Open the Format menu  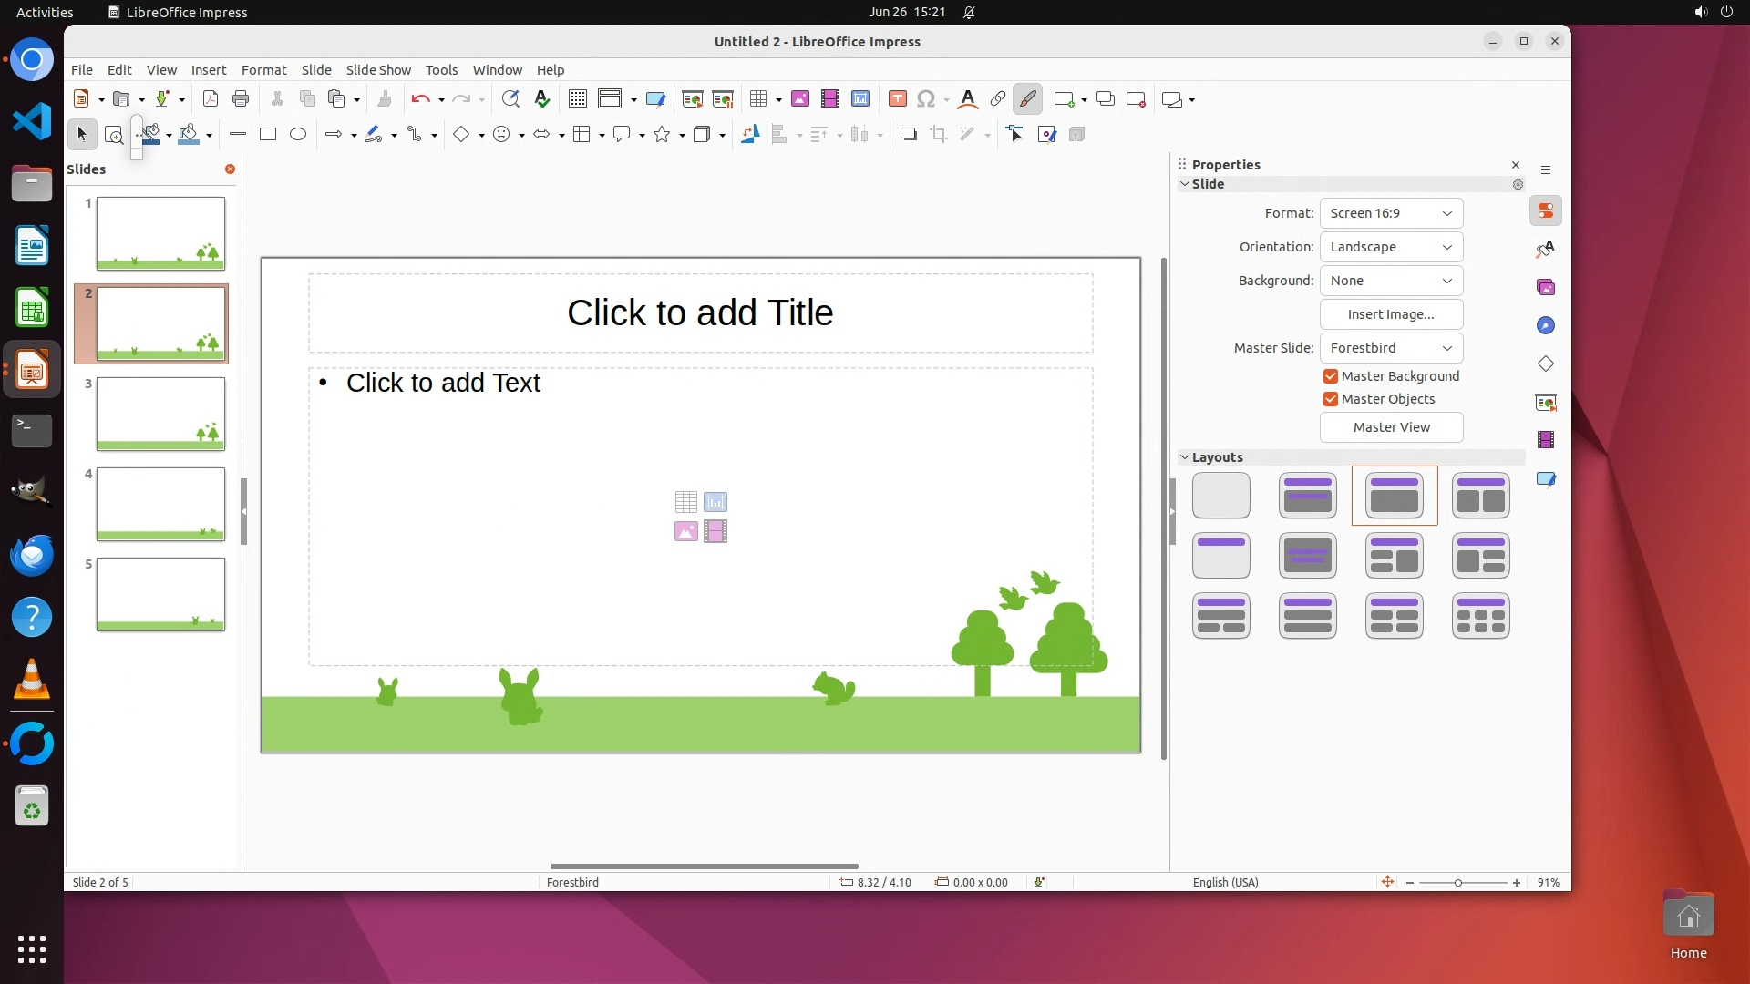pyautogui.click(x=263, y=70)
